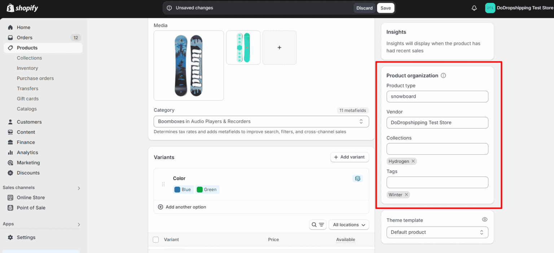554x253 pixels.
Task: Switch to the Collections menu item
Action: (x=29, y=58)
